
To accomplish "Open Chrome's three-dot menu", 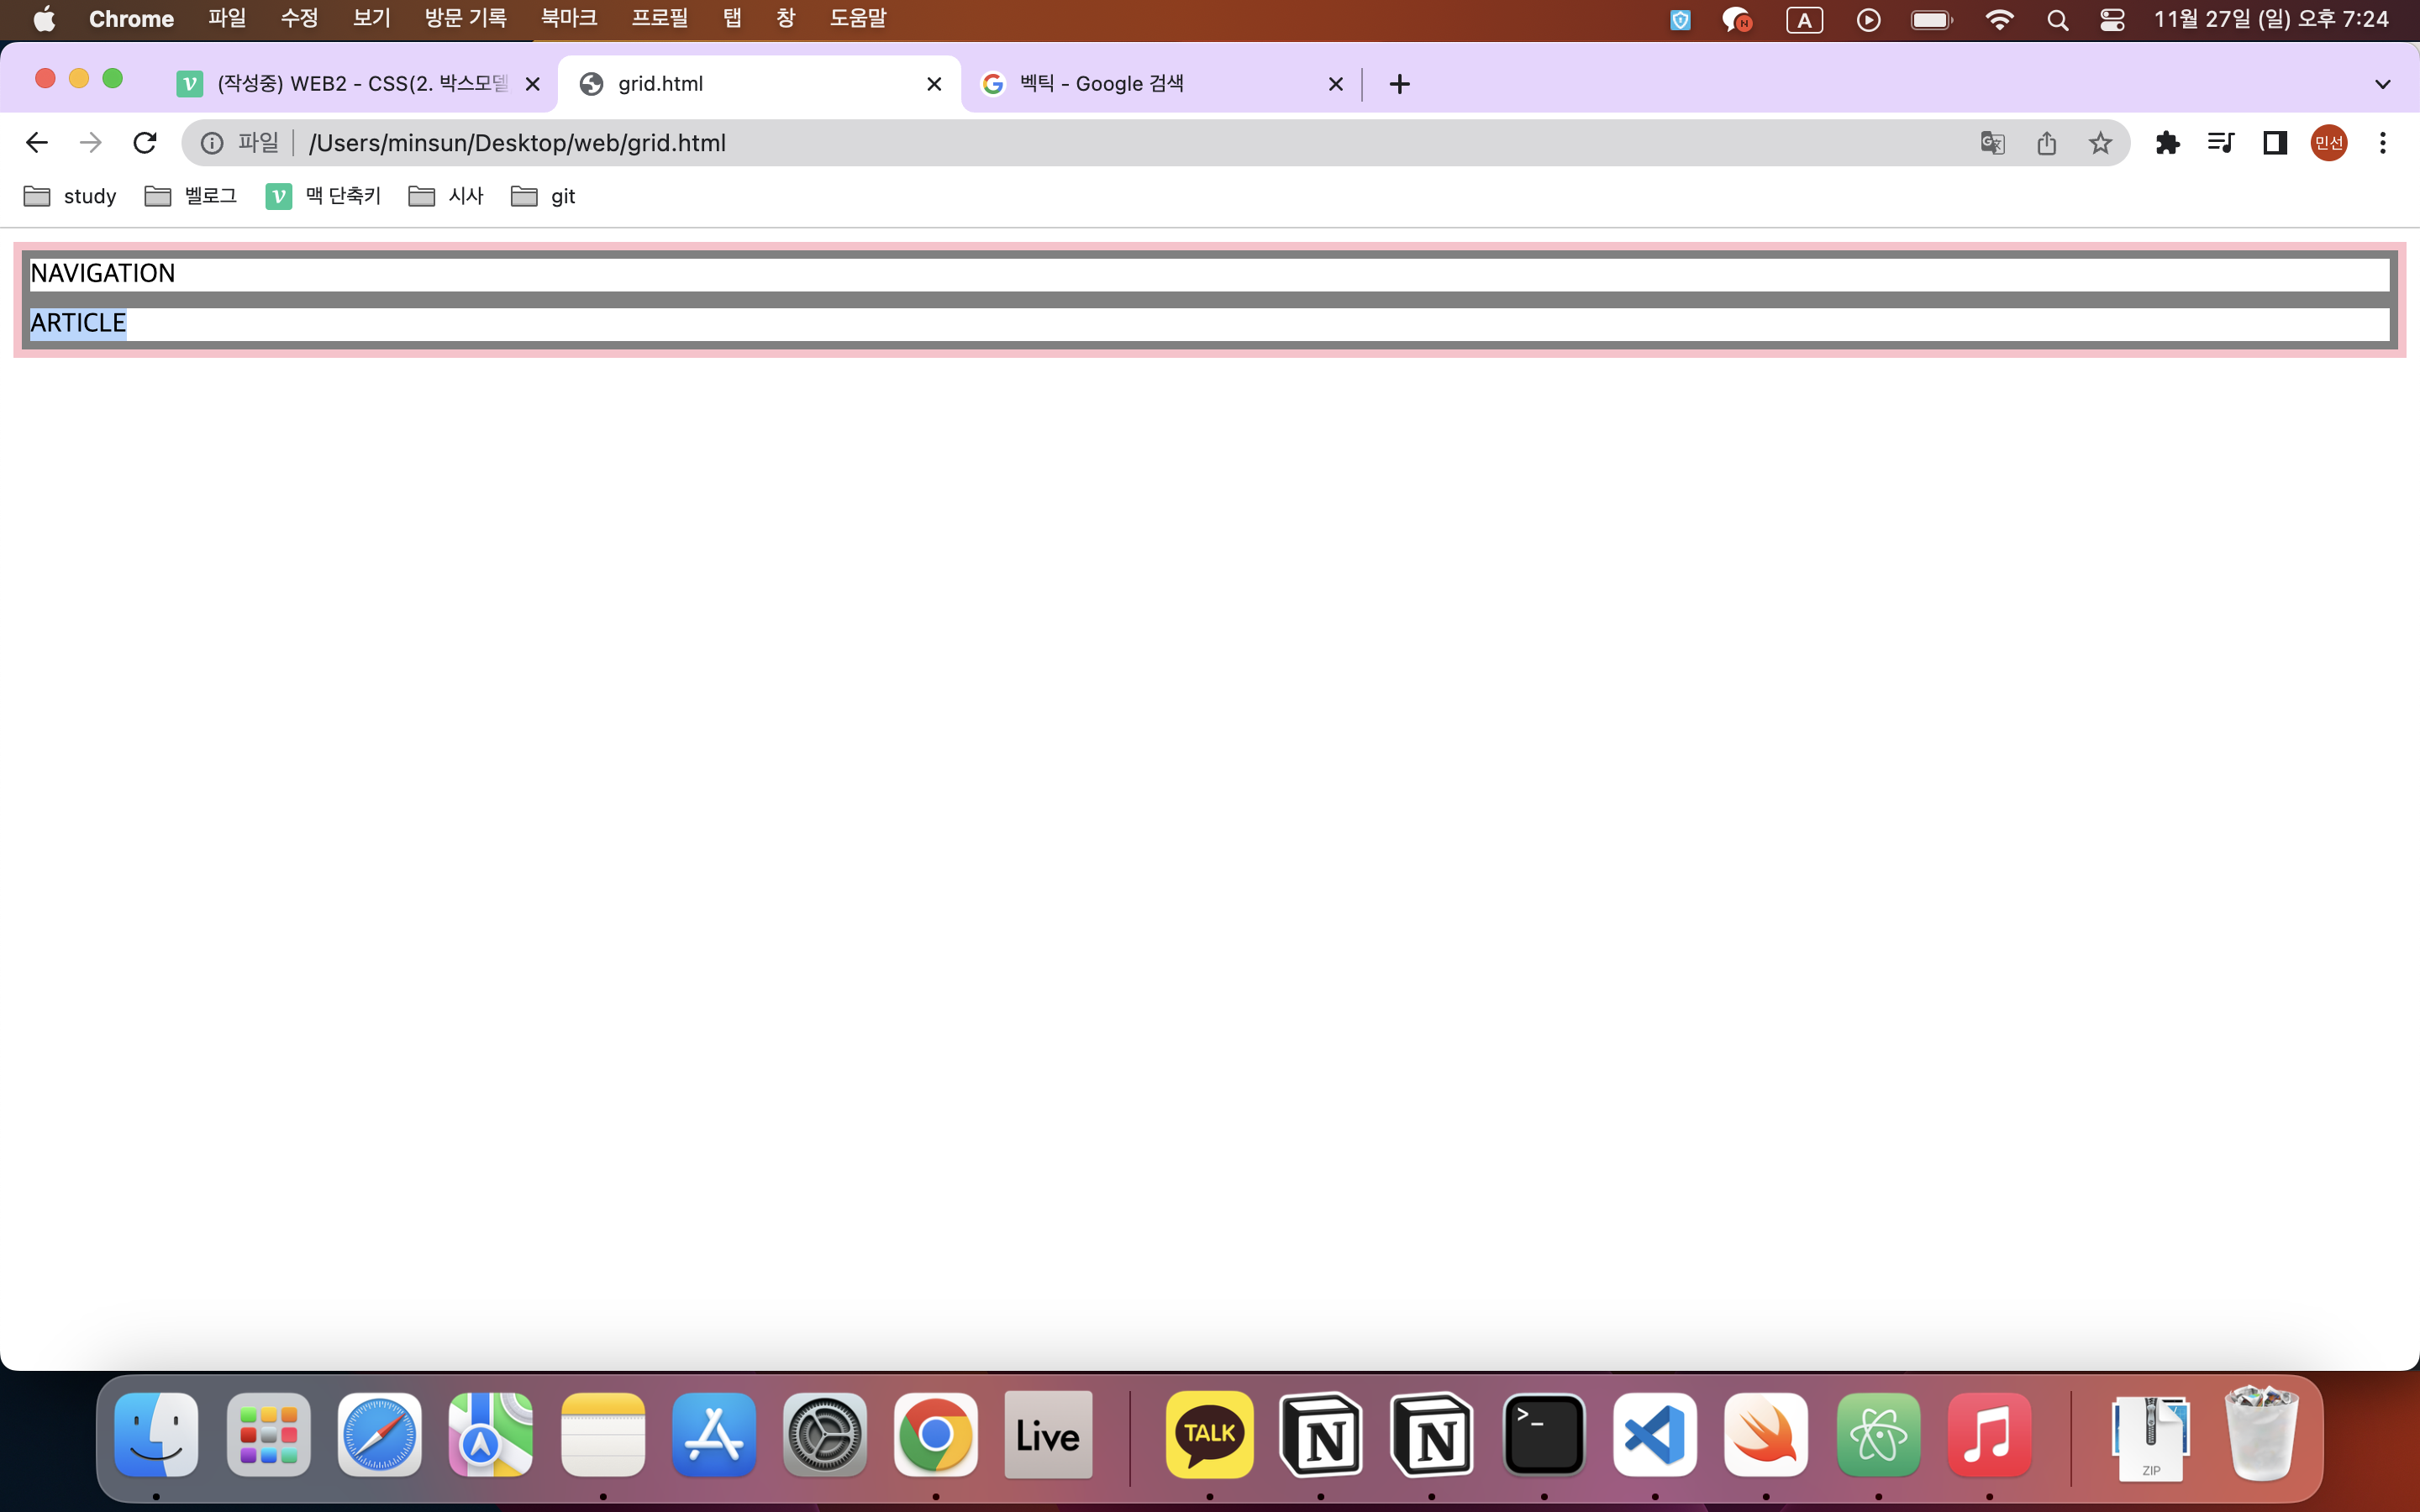I will pyautogui.click(x=2383, y=143).
